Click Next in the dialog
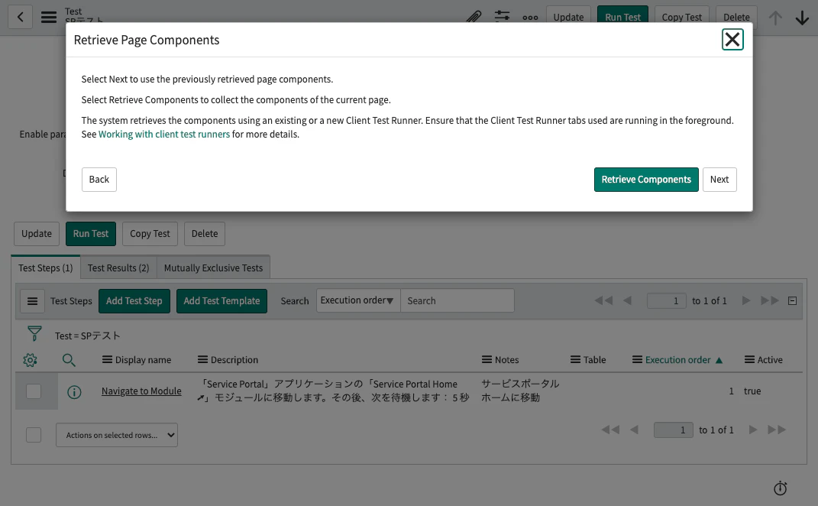Viewport: 818px width, 506px height. click(719, 179)
